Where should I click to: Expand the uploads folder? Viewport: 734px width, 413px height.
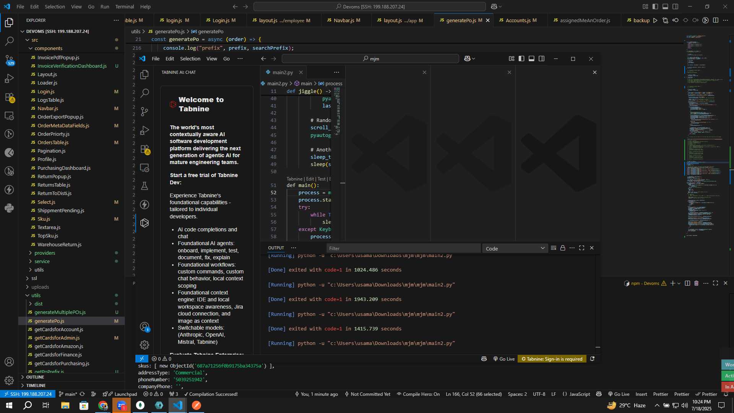point(40,287)
